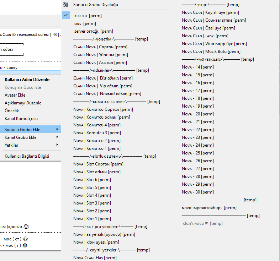Screen dimensions: 280x261
Task: Select Nova | вв yetkili (oyuncu) [perm]
Action: [104, 234]
